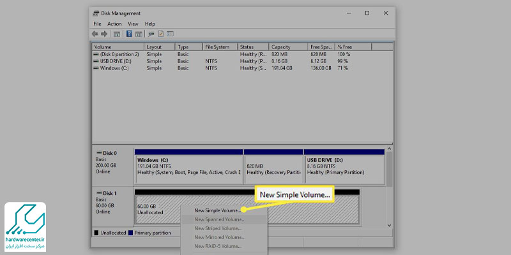The image size is (511, 255).
Task: Click the Disk 0 Basic 200.00 GB label panel
Action: point(113,167)
